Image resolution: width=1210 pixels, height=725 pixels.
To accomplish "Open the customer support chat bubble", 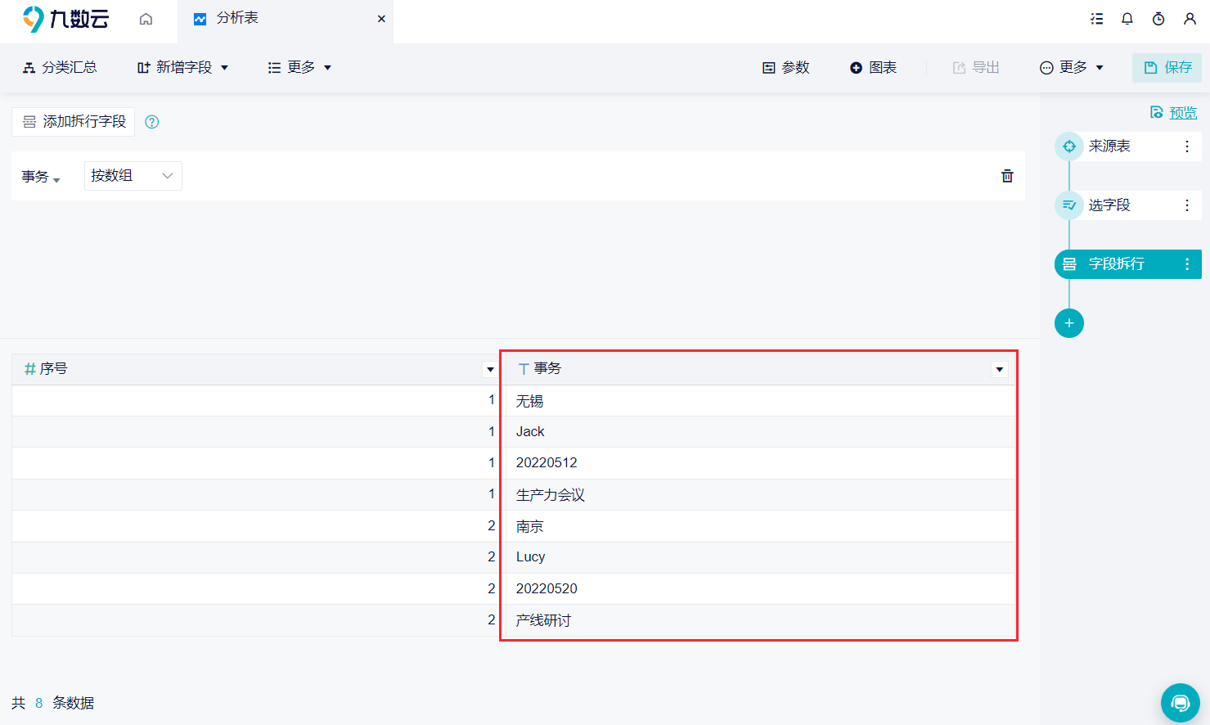I will [1180, 703].
